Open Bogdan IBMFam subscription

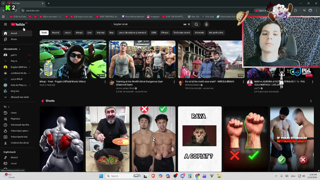click(x=17, y=67)
